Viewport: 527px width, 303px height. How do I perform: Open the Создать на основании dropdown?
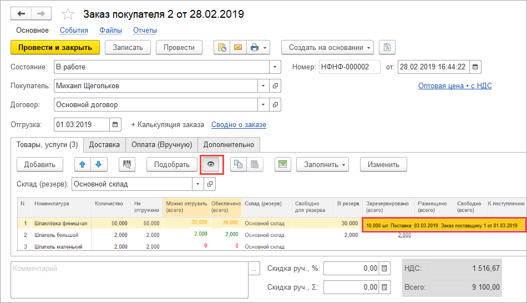point(327,48)
